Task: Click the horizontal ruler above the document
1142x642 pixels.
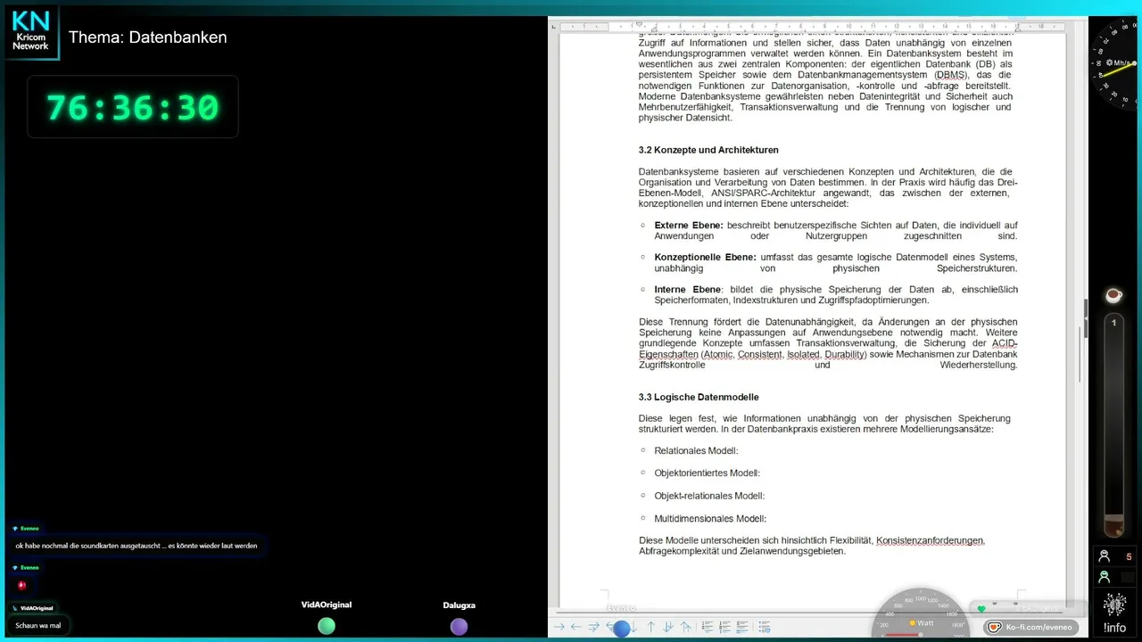Action: 812,26
